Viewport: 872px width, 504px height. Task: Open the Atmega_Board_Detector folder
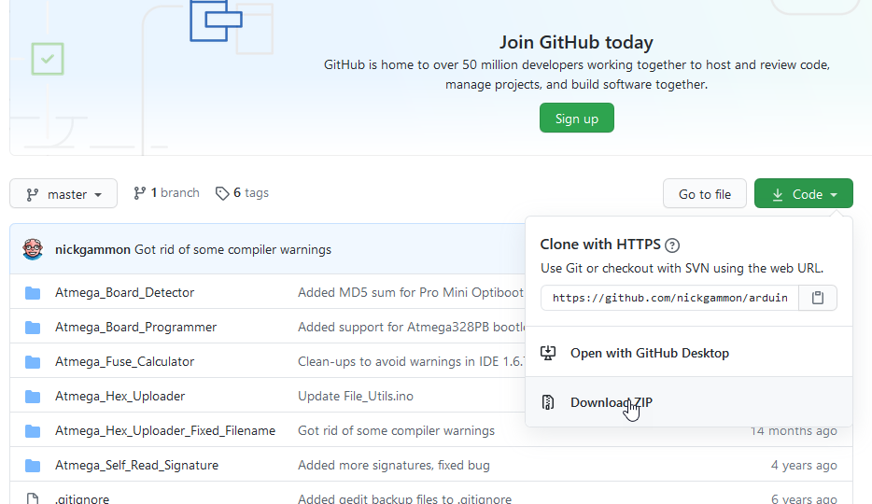[124, 292]
